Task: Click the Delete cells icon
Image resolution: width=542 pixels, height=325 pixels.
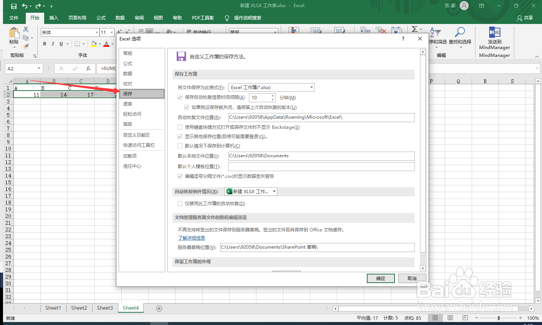Action: (381, 30)
